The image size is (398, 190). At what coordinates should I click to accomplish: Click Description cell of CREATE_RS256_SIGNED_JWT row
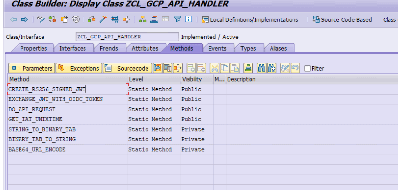(x=312, y=89)
